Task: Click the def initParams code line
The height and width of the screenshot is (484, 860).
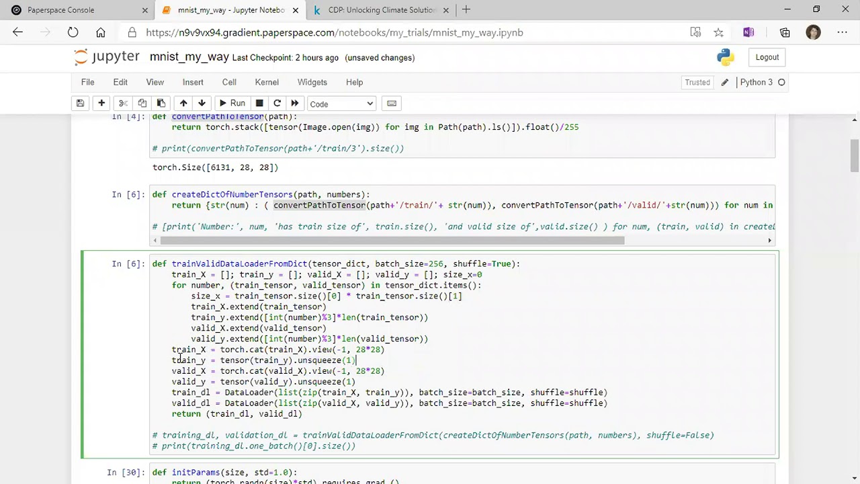Action: [224, 473]
